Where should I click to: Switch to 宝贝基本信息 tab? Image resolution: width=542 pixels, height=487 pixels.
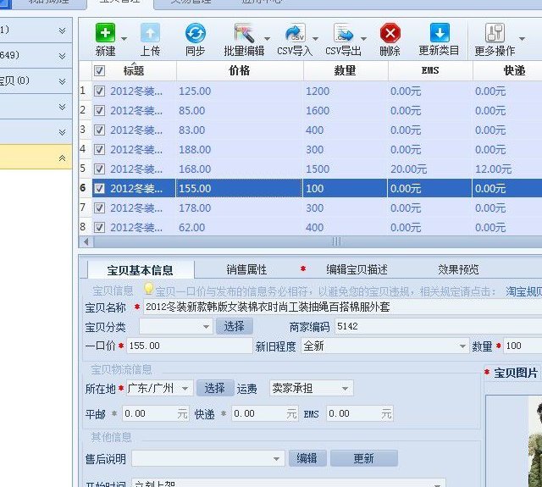[141, 270]
